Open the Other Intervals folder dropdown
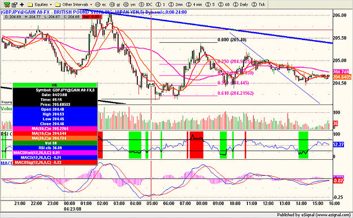353x218 pixels. pos(74,5)
